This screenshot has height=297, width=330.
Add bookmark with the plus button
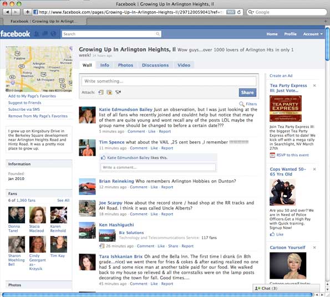[27, 12]
